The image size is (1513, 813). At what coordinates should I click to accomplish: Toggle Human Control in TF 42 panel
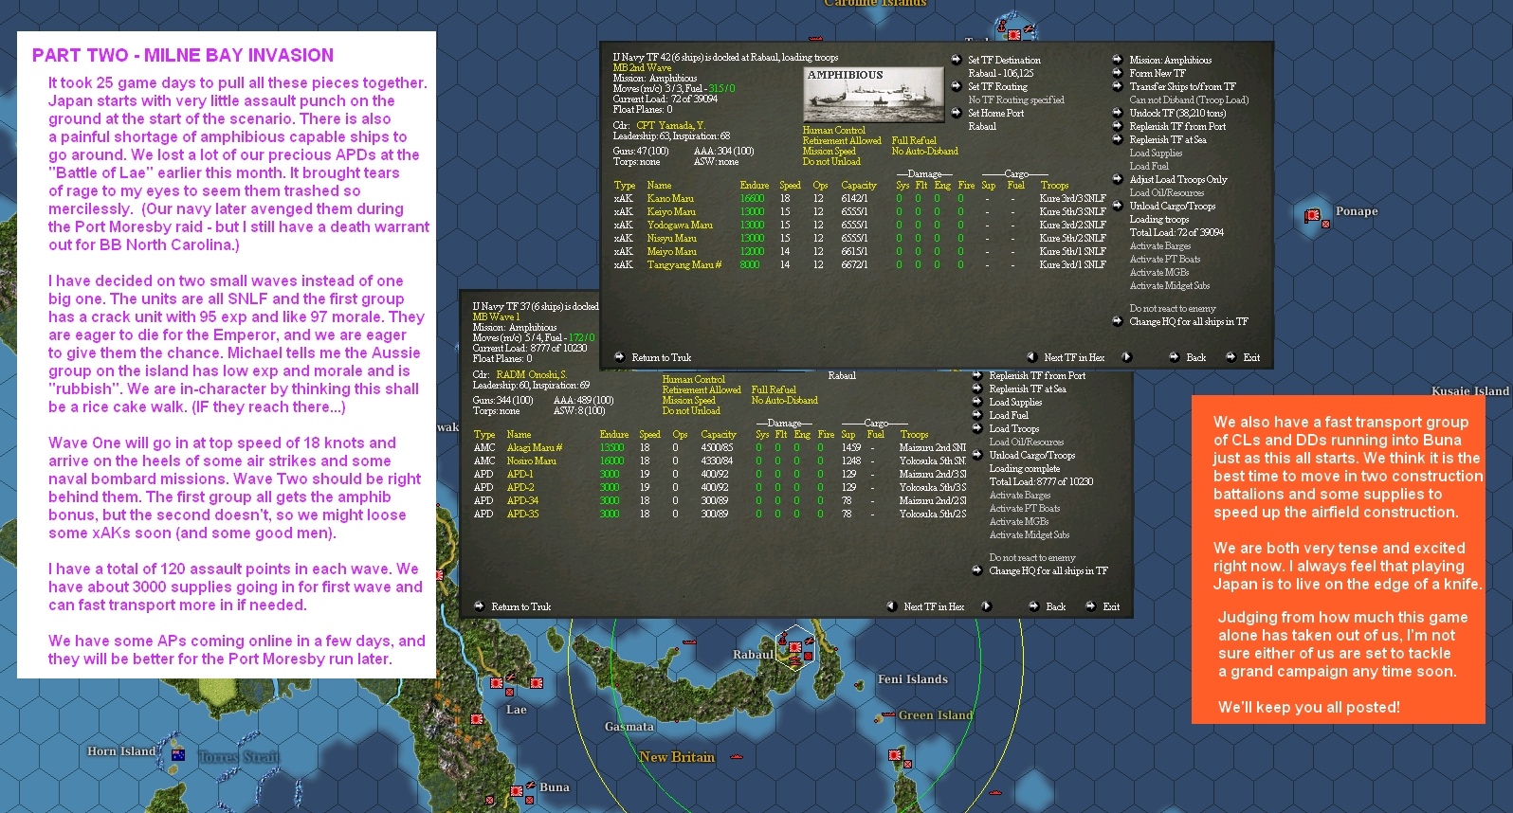[834, 131]
